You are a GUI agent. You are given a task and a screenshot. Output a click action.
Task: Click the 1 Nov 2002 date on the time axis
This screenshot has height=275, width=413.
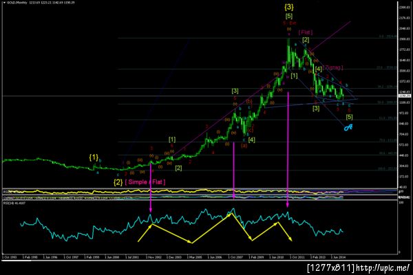tap(153, 257)
